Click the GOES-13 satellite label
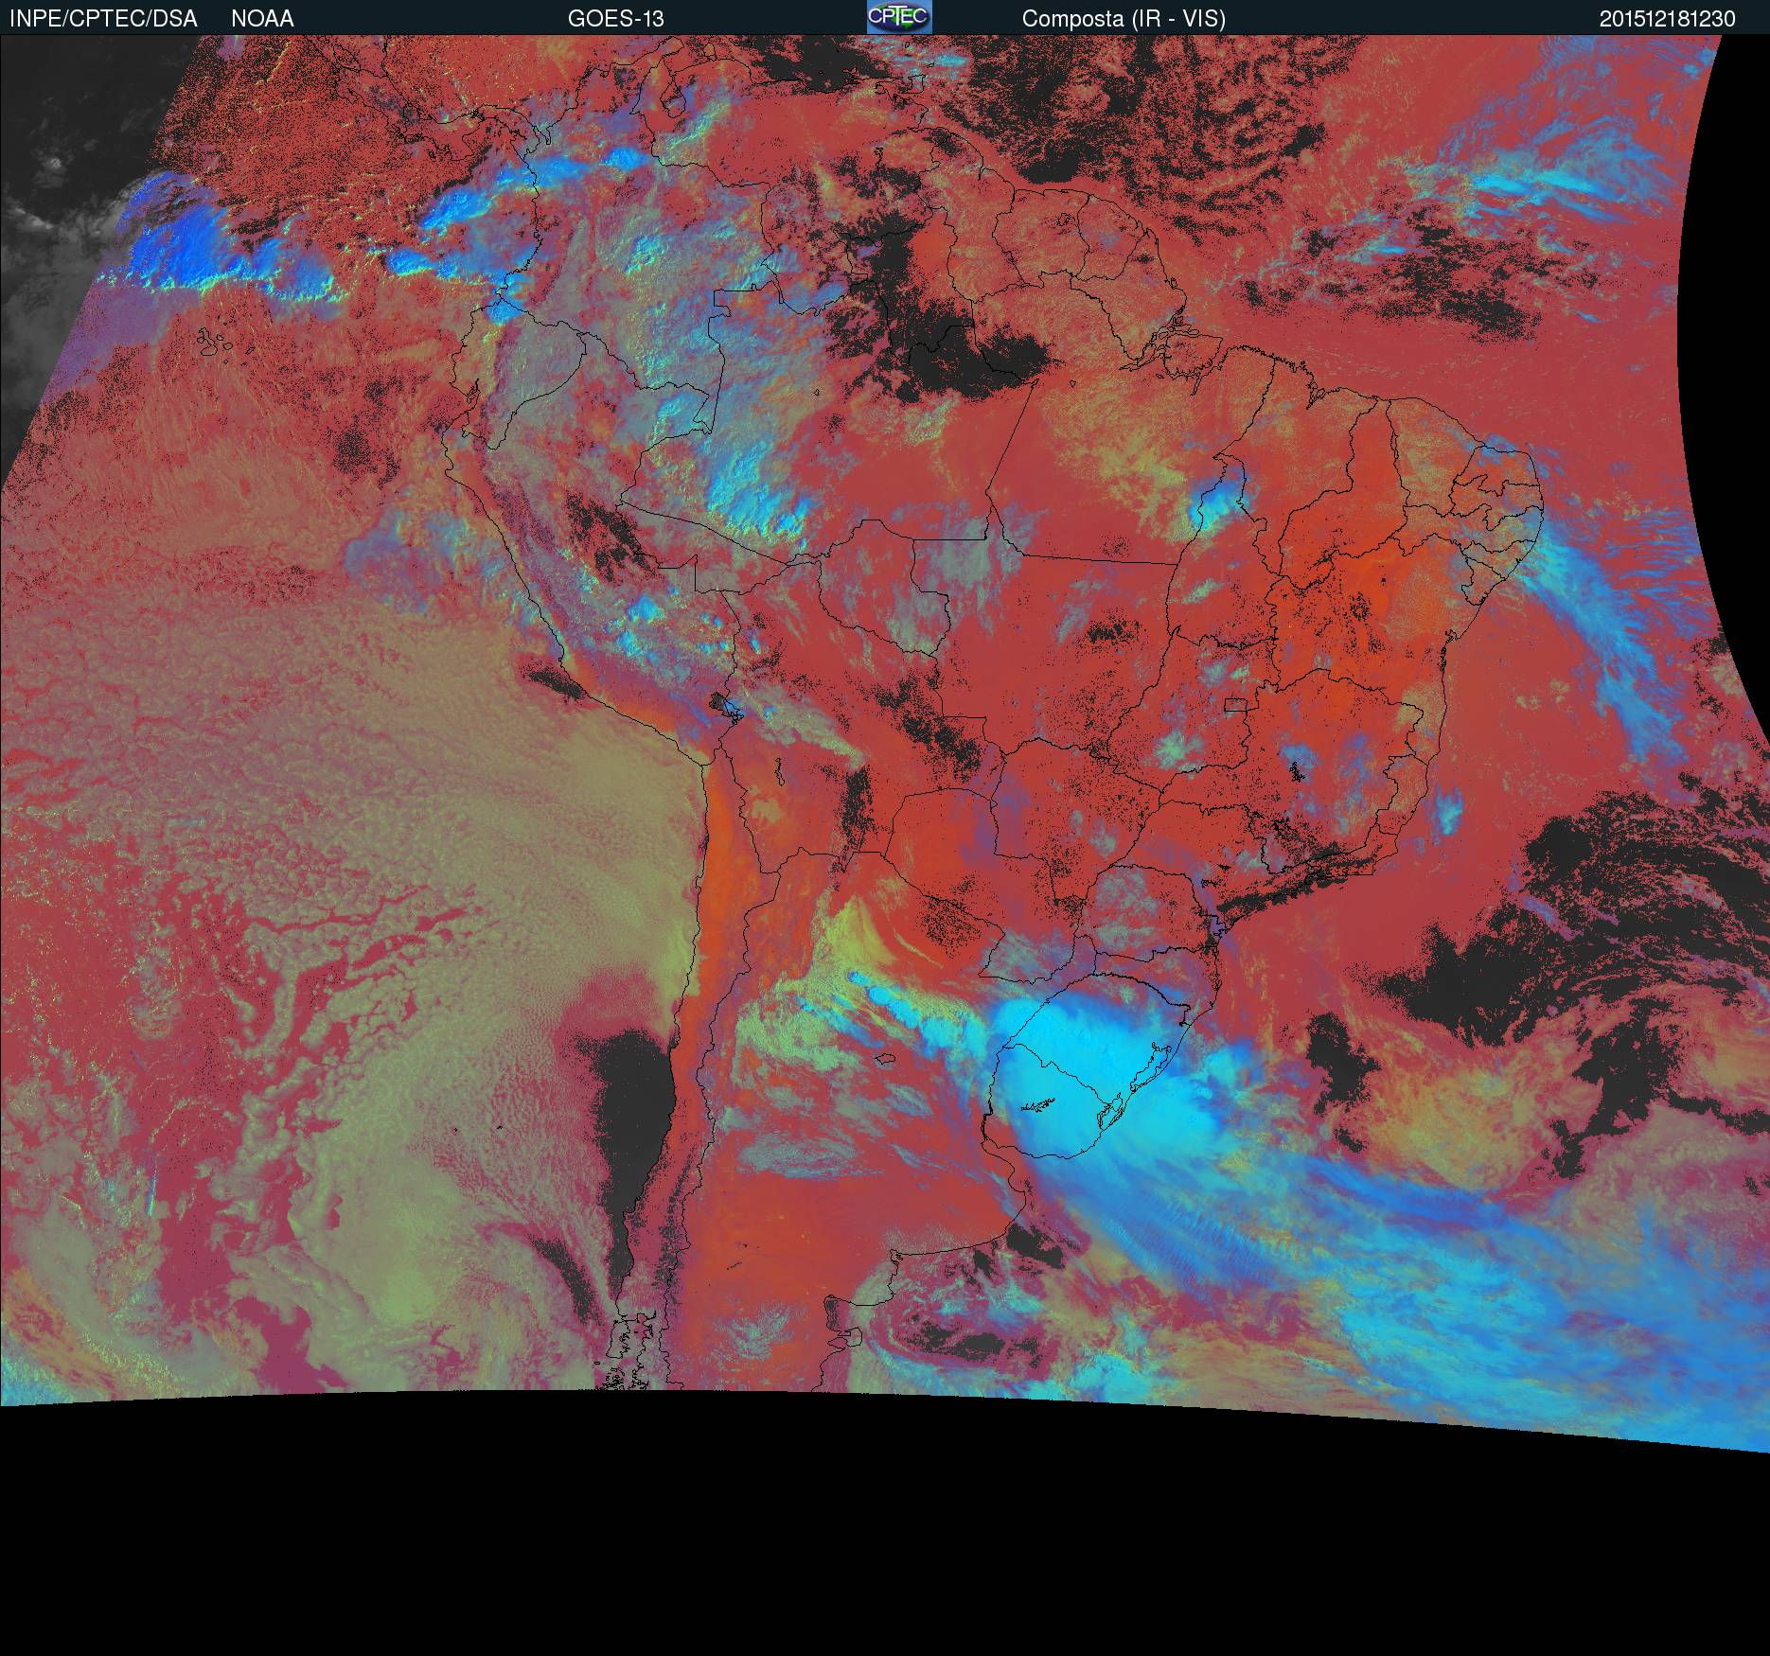The width and height of the screenshot is (1770, 1656). click(616, 19)
